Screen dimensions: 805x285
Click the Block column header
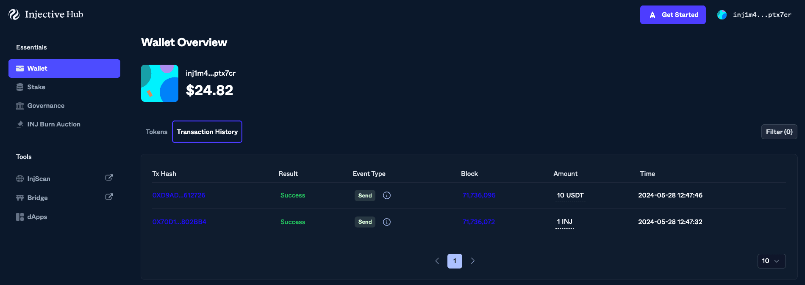pyautogui.click(x=469, y=174)
